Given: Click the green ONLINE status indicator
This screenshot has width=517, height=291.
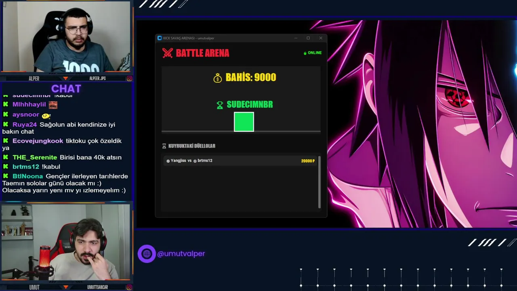Looking at the screenshot, I should [x=313, y=53].
